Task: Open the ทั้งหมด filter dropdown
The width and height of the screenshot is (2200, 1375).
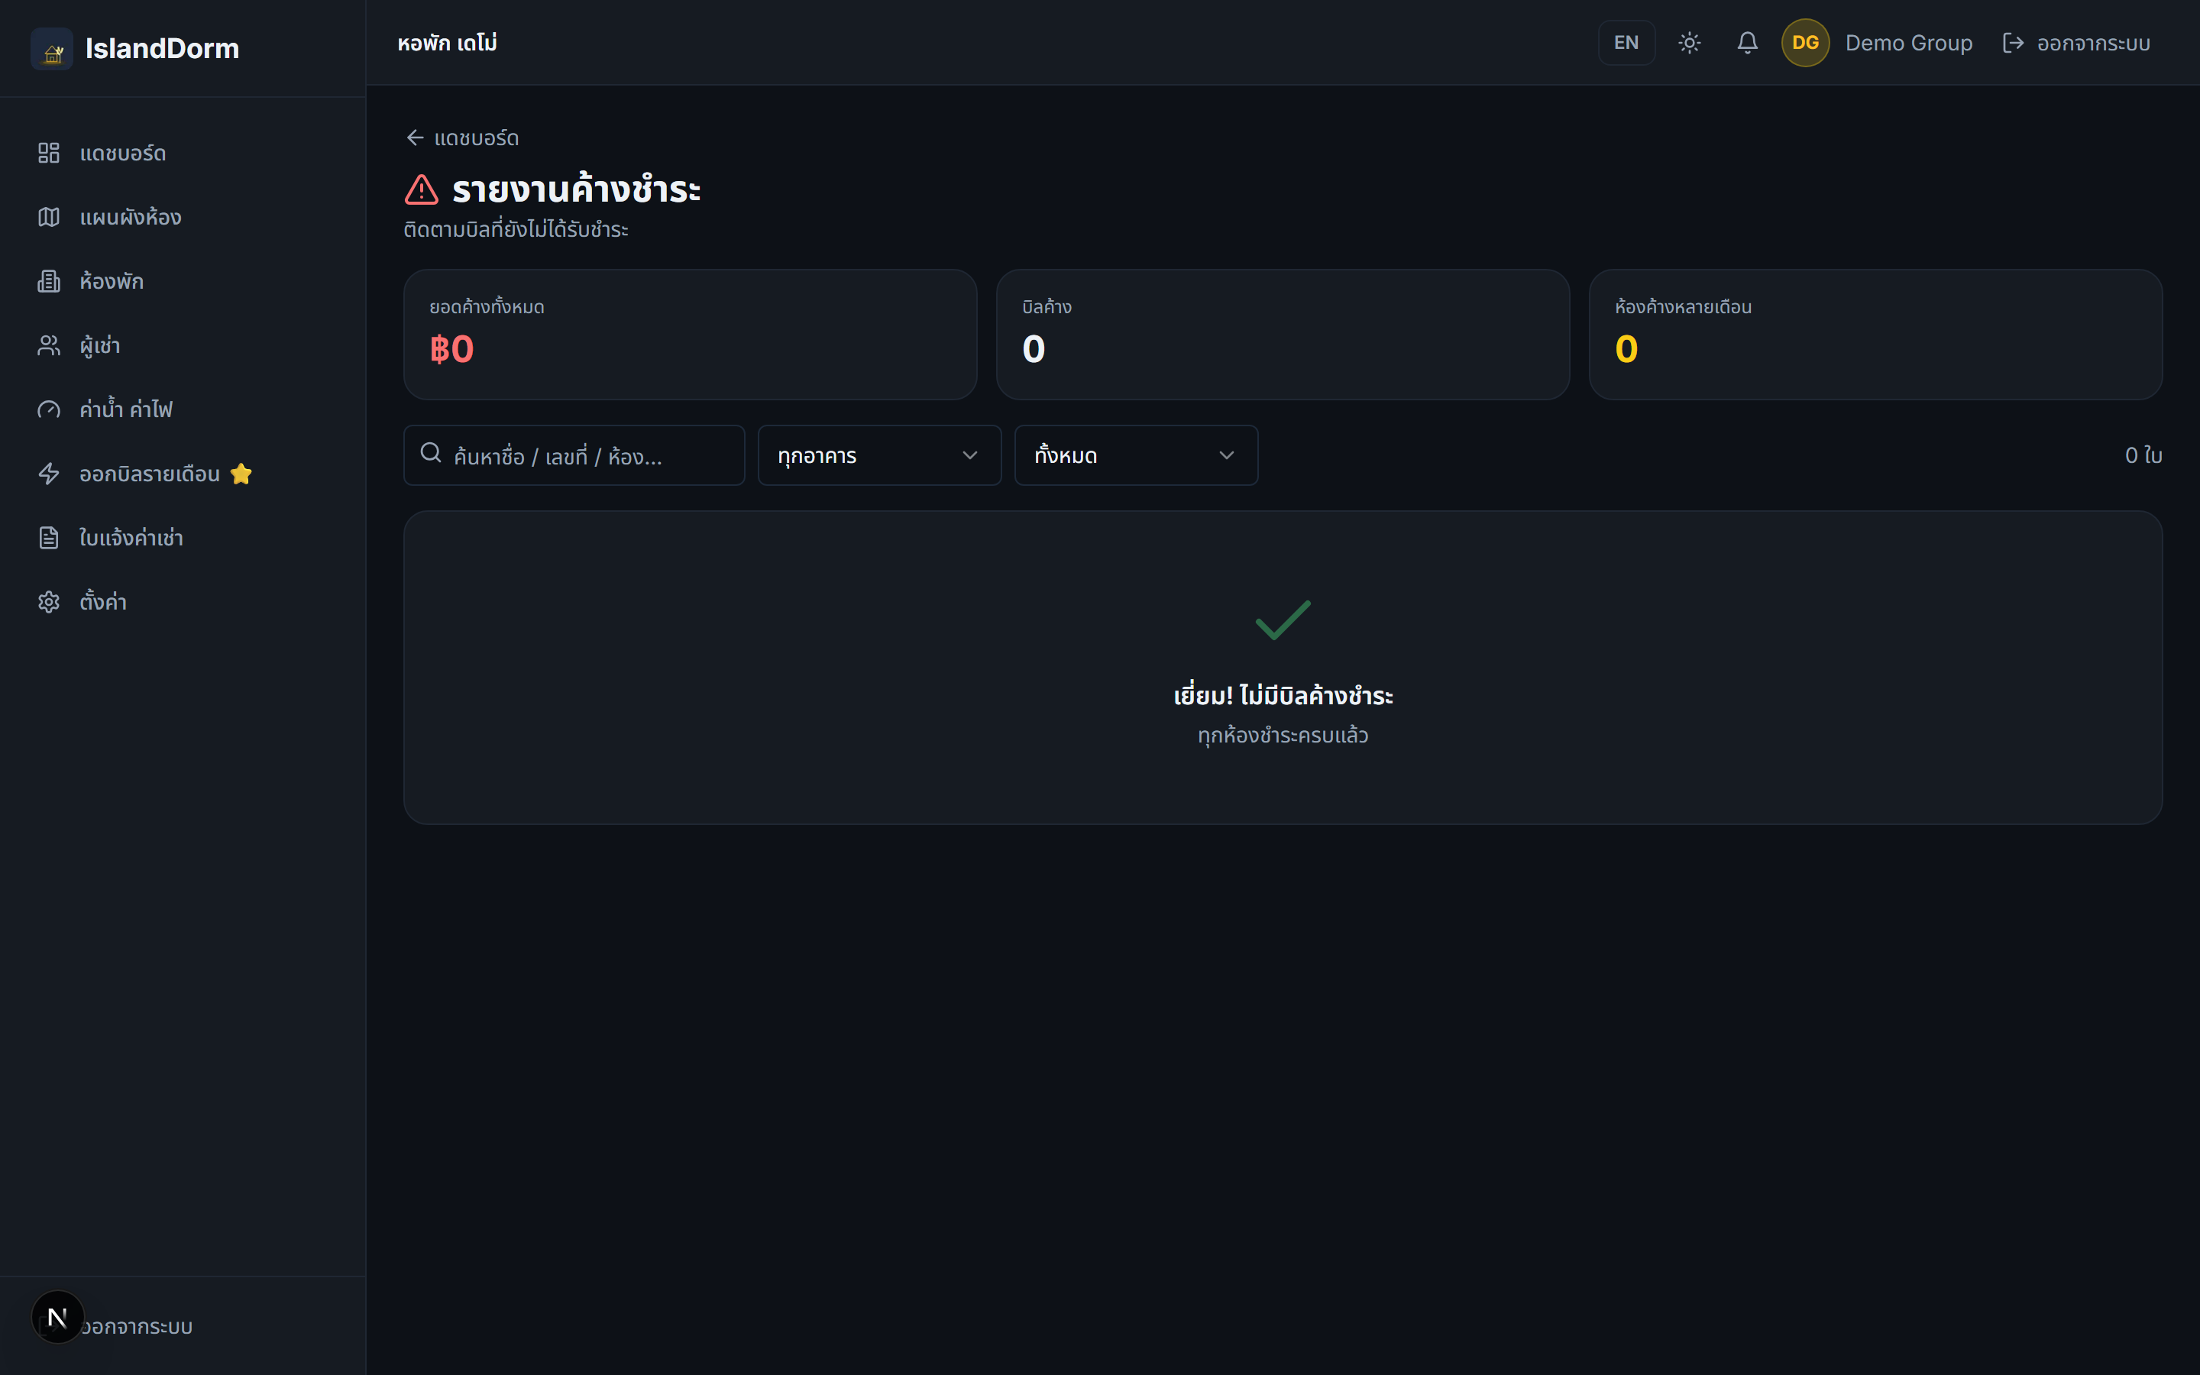Action: tap(1137, 455)
